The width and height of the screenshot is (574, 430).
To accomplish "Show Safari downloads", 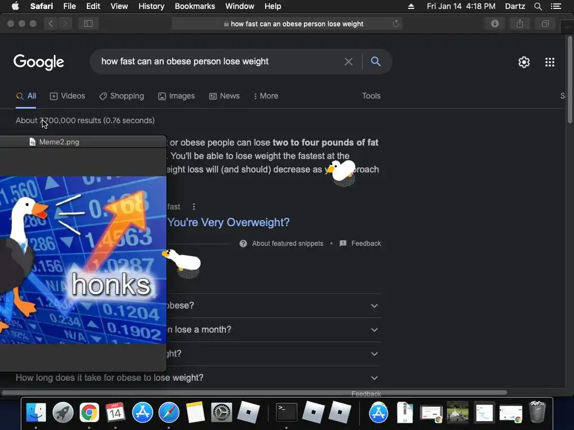I will pyautogui.click(x=494, y=24).
